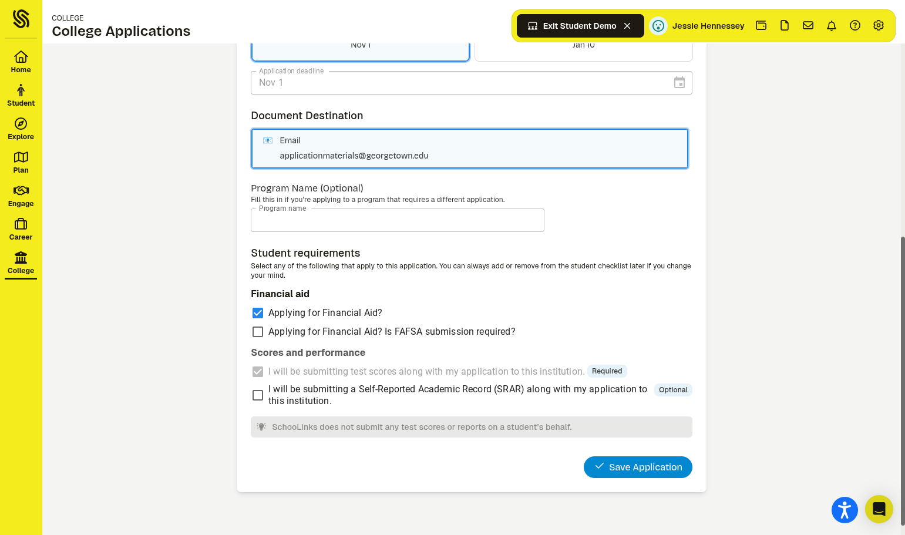The width and height of the screenshot is (905, 535).
Task: Open the accessibility options button
Action: point(845,510)
